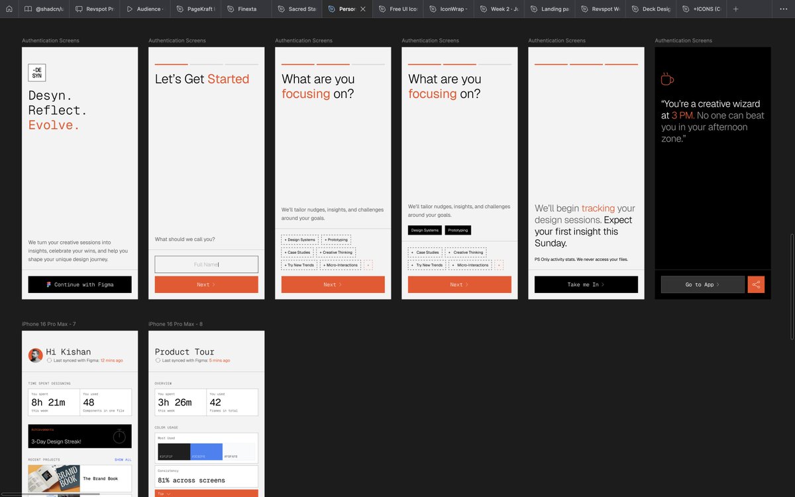This screenshot has height=497, width=795.
Task: Select frame label iPhone 16 Pro Max - 7
Action: point(48,324)
